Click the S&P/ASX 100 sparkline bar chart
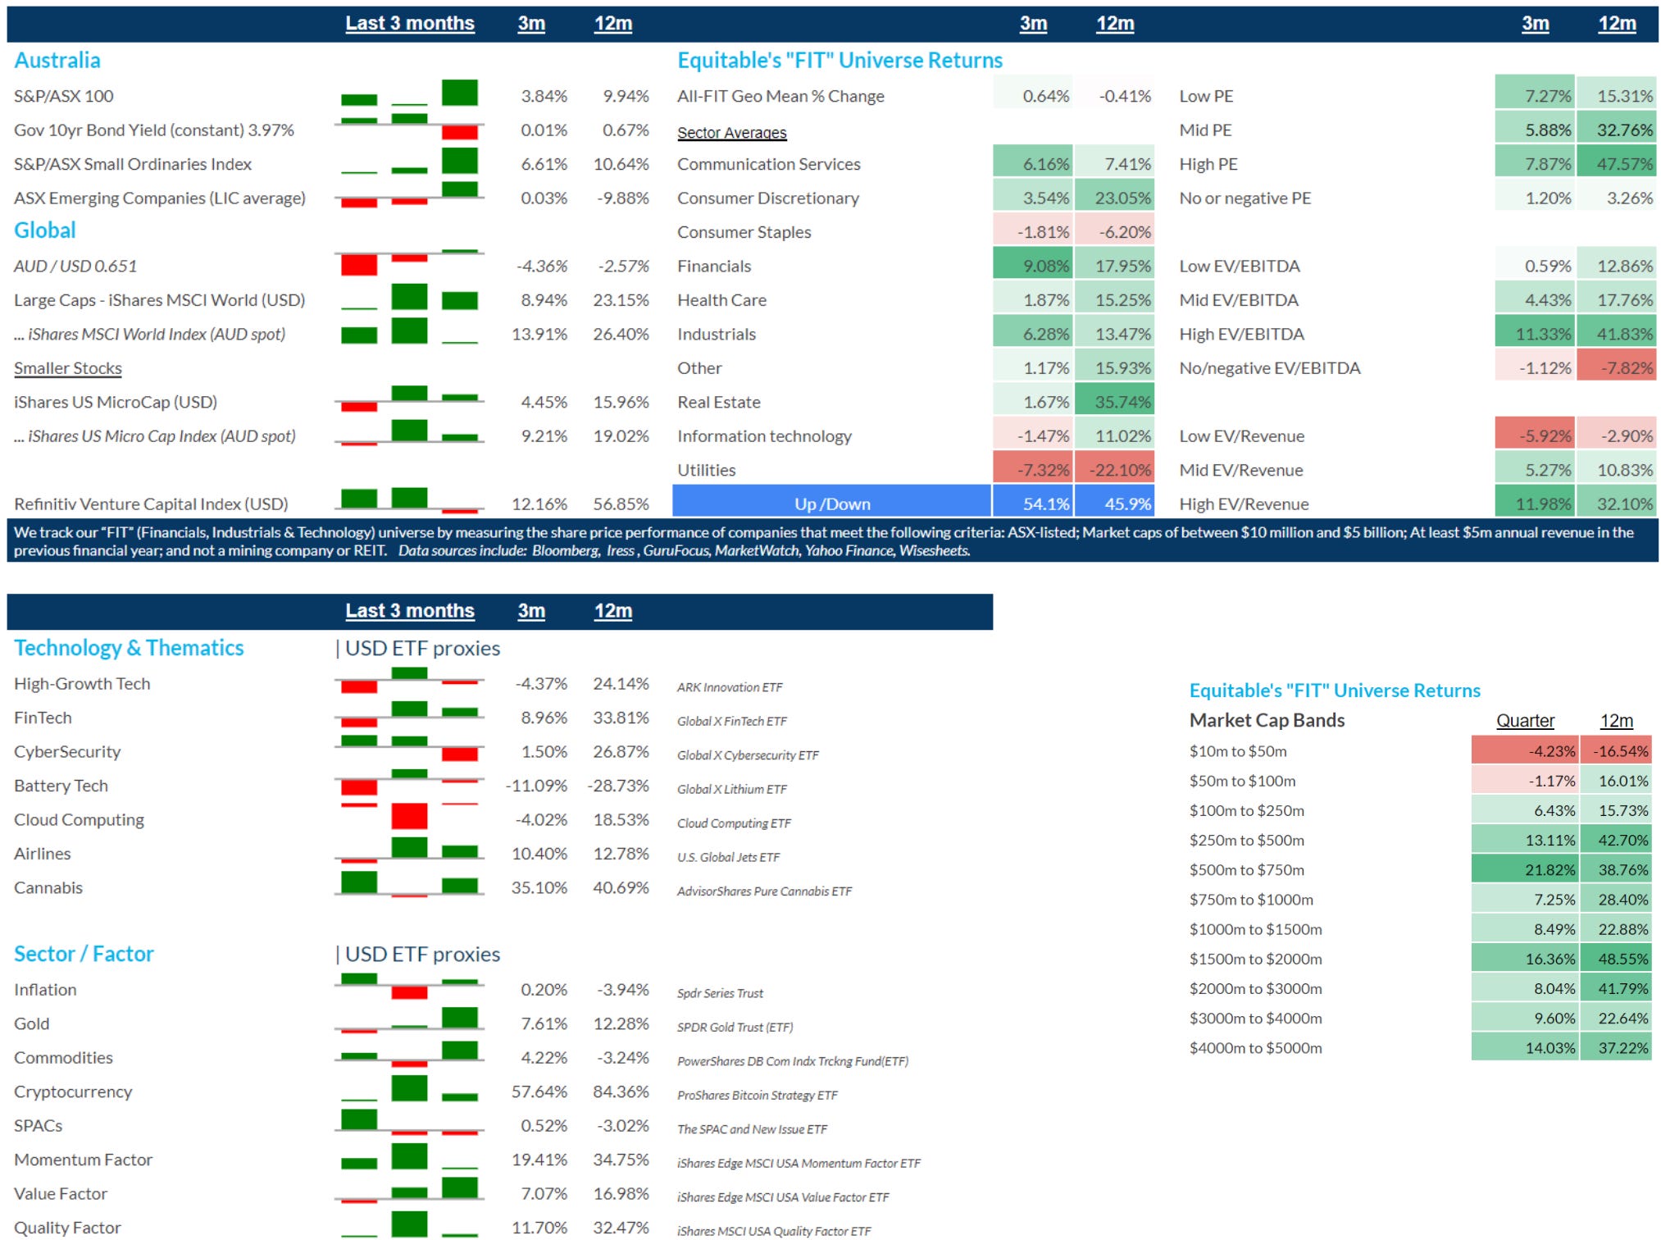Viewport: 1661px width, 1240px height. [409, 94]
